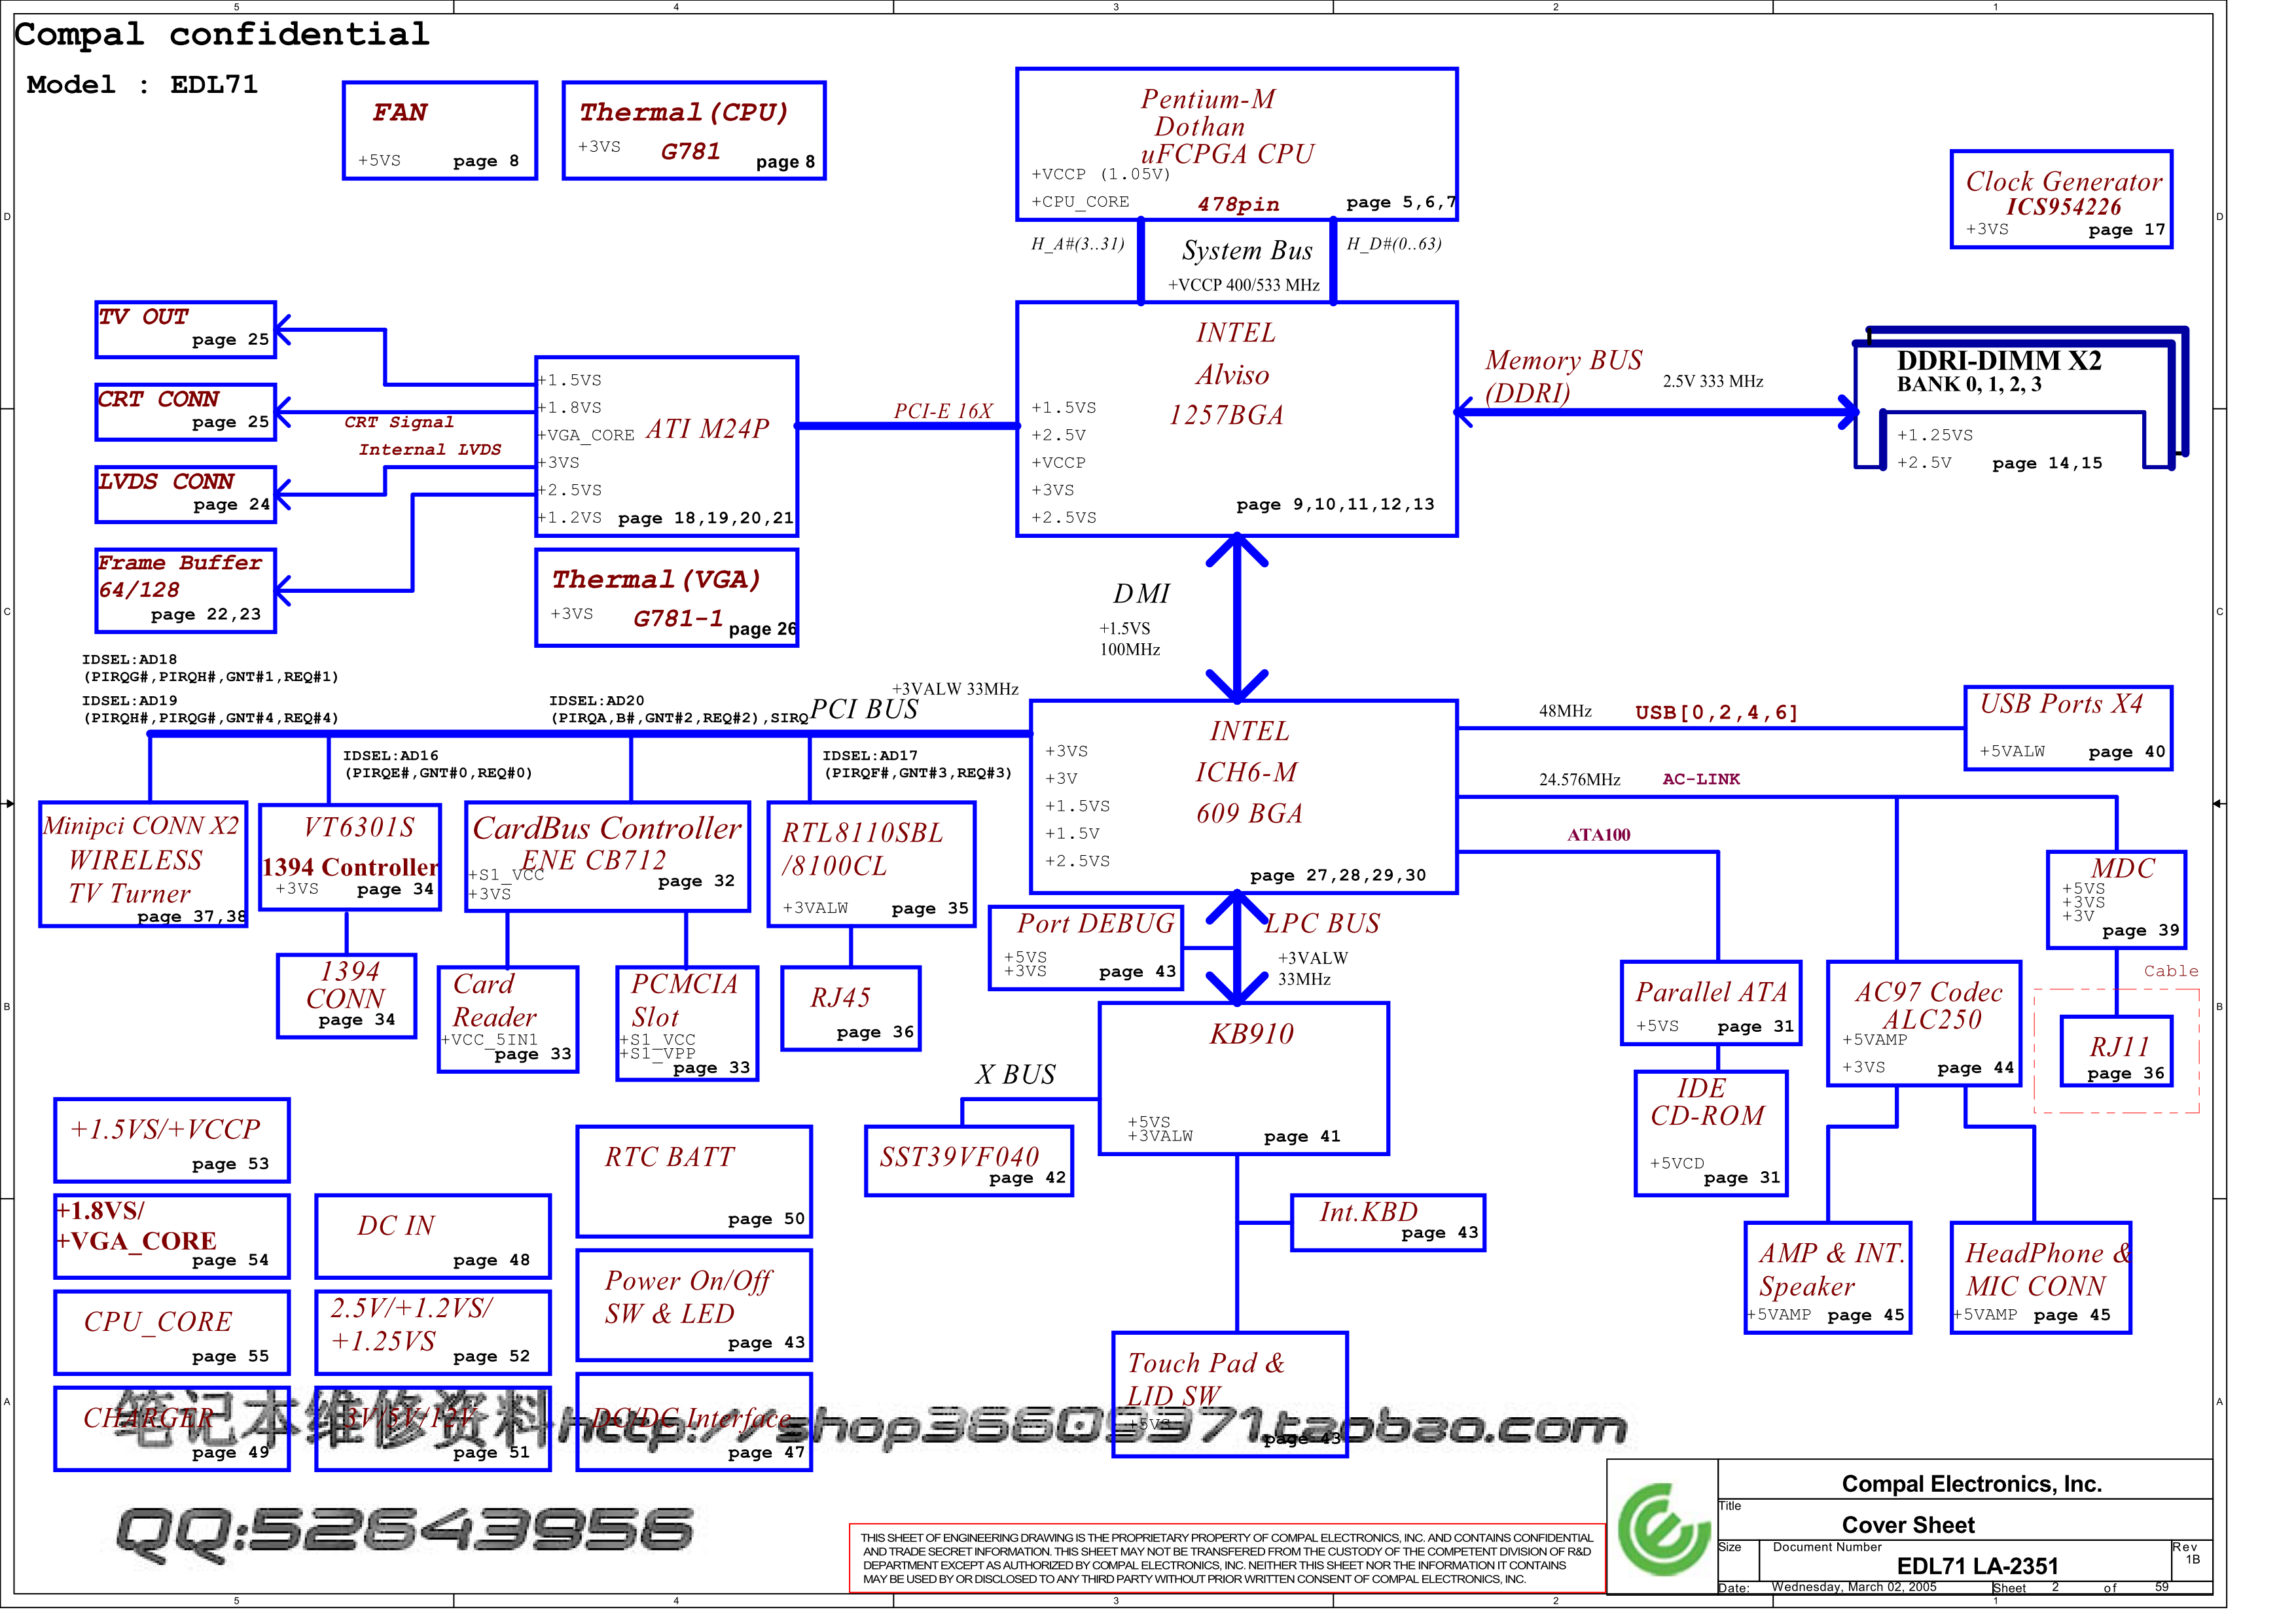
Task: Click the INTEL Alviso 1257BGA block
Action: tap(1236, 419)
